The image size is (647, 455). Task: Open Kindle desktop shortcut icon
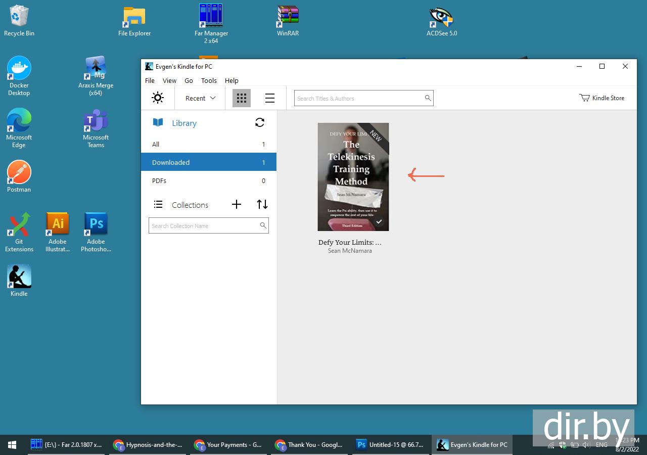click(x=19, y=277)
